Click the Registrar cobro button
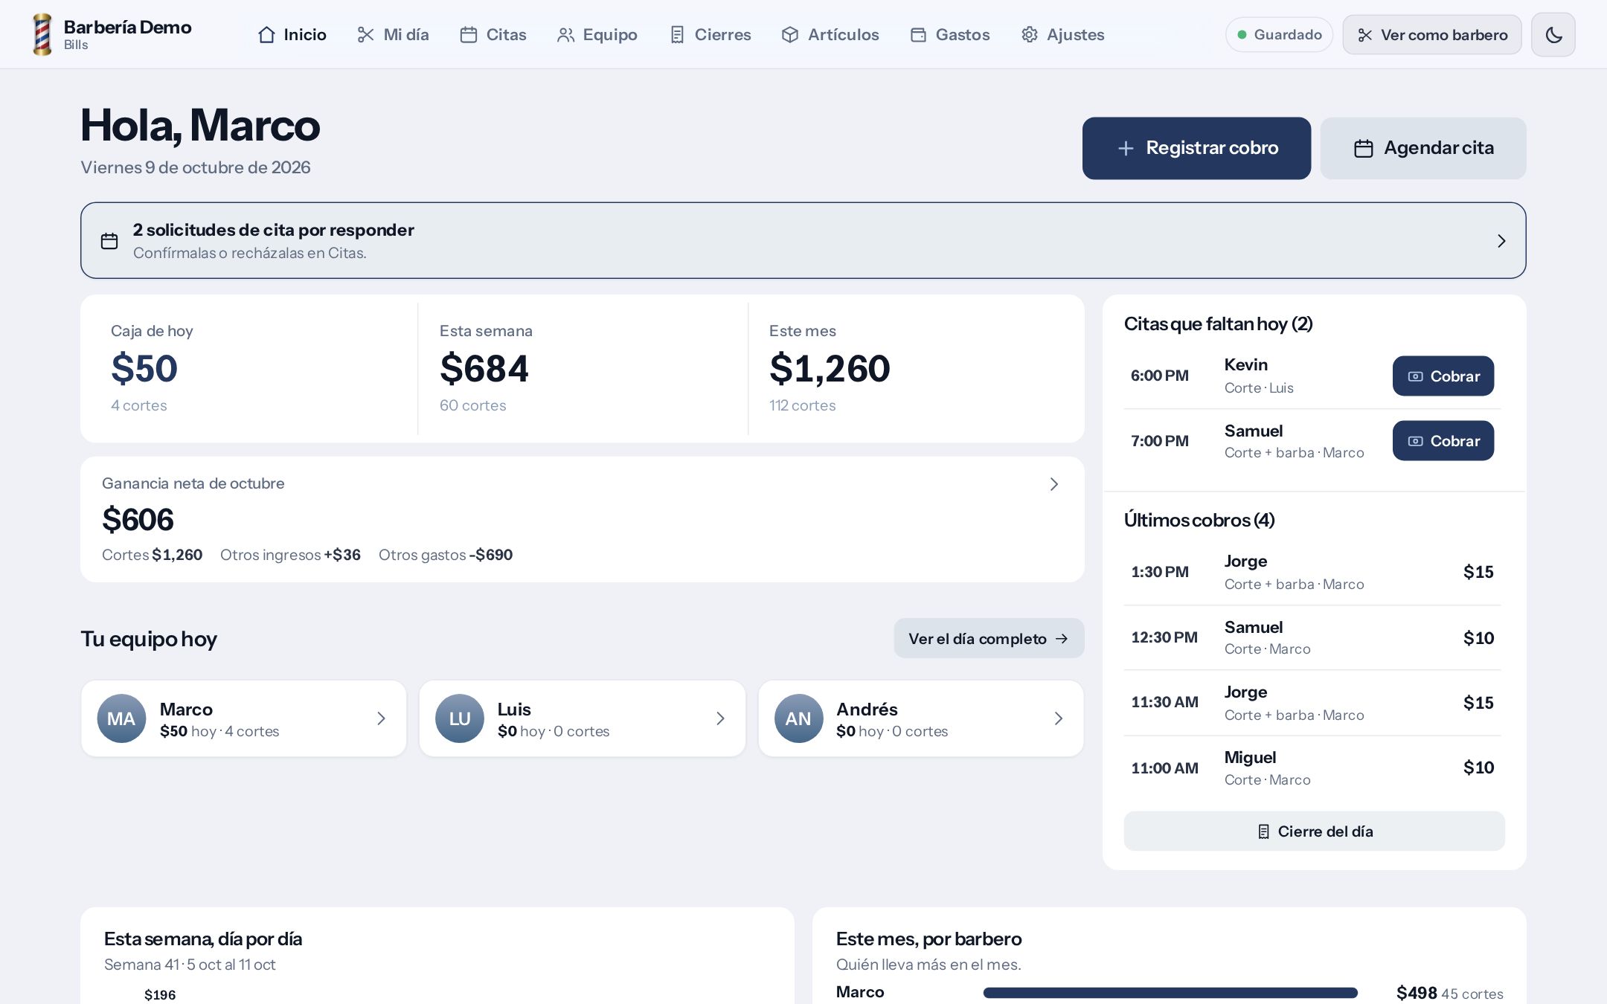 click(1196, 148)
